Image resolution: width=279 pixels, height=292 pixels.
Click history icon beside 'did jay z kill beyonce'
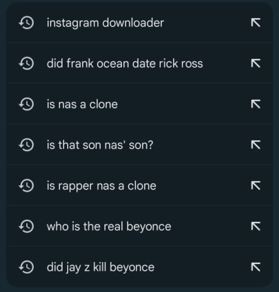[27, 267]
